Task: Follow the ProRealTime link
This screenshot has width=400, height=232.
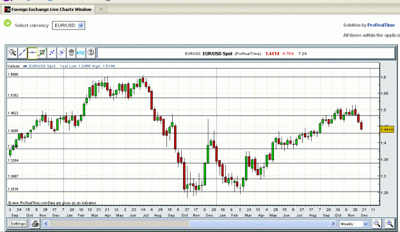Action: (x=381, y=25)
